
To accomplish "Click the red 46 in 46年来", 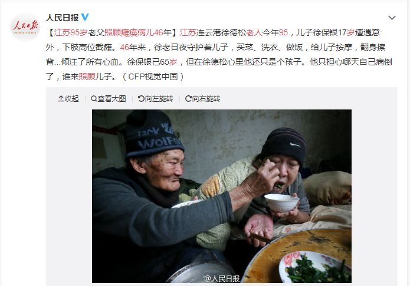I will (124, 47).
